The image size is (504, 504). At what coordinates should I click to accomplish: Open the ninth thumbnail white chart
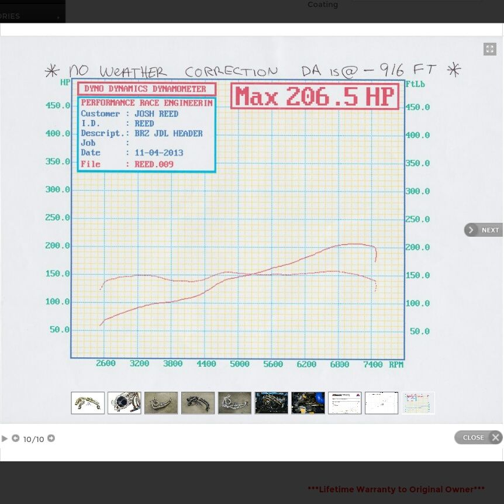pos(381,403)
